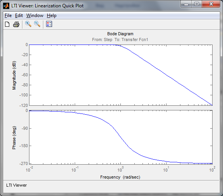Viewport: 223px width, 196px height.
Task: Open the File menu
Action: coord(8,15)
